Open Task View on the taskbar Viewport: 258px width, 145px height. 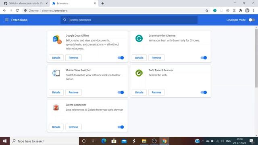coord(94,141)
